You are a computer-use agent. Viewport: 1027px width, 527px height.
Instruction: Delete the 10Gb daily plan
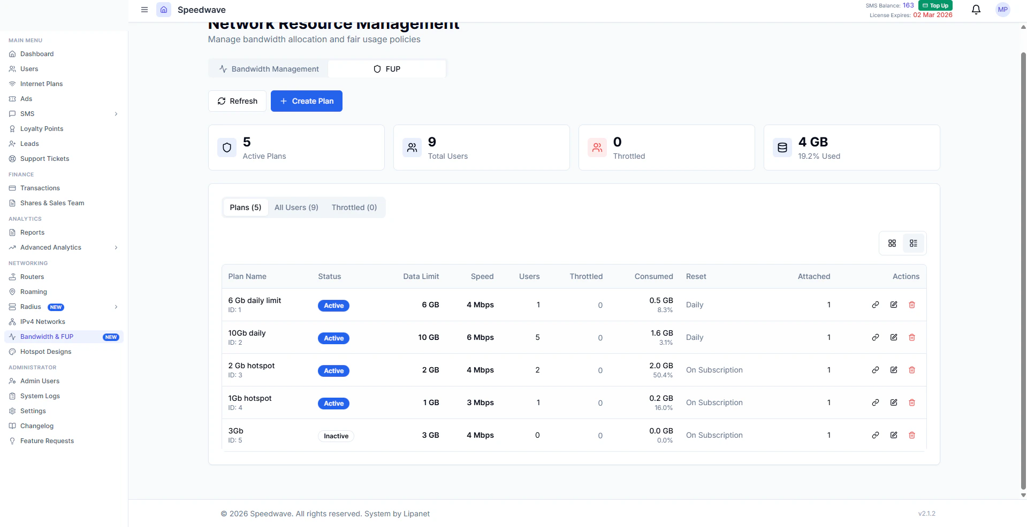pyautogui.click(x=912, y=337)
